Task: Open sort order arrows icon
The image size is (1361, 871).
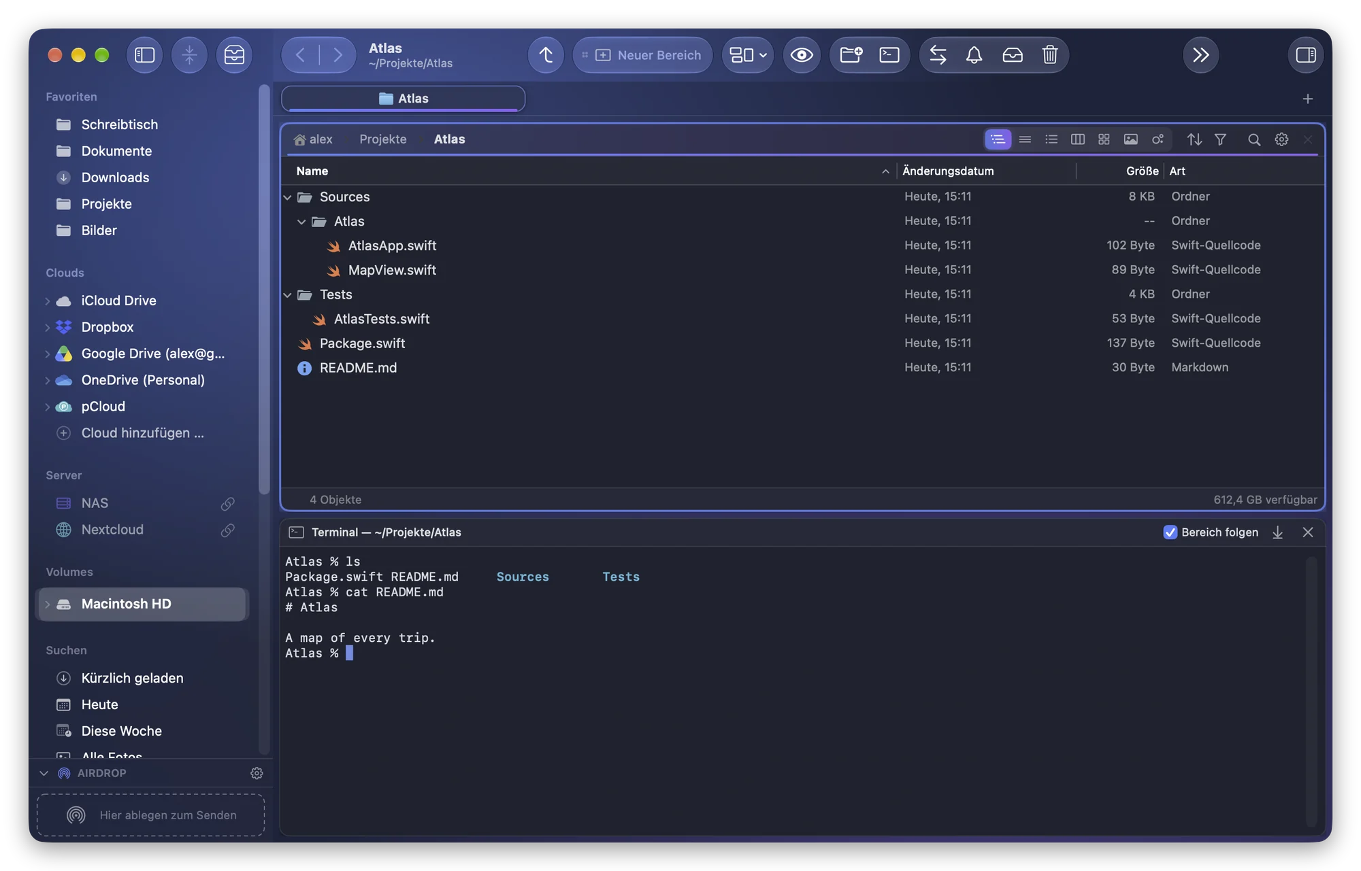Action: [1194, 139]
